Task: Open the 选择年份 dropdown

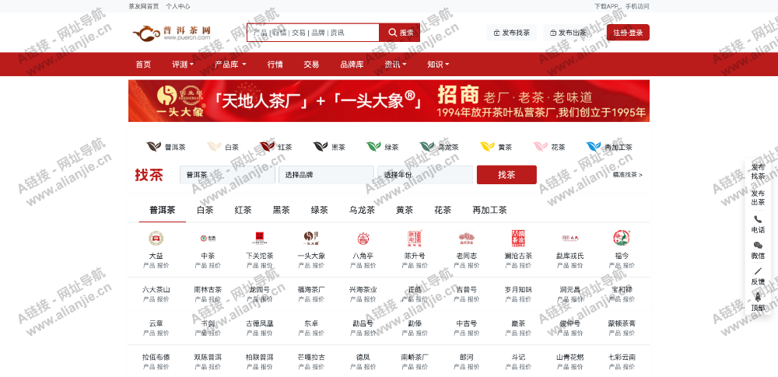Action: click(x=426, y=175)
